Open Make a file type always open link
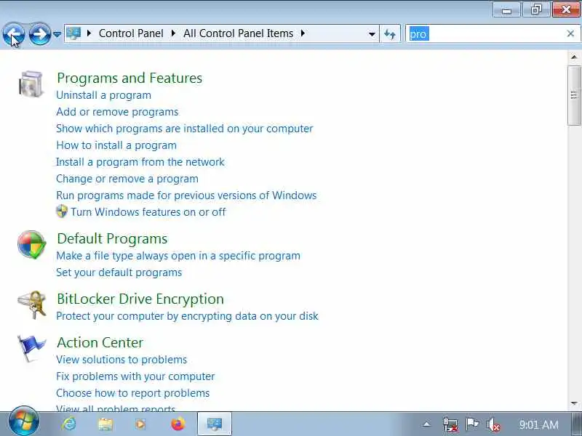The height and width of the screenshot is (436, 582). pos(178,256)
